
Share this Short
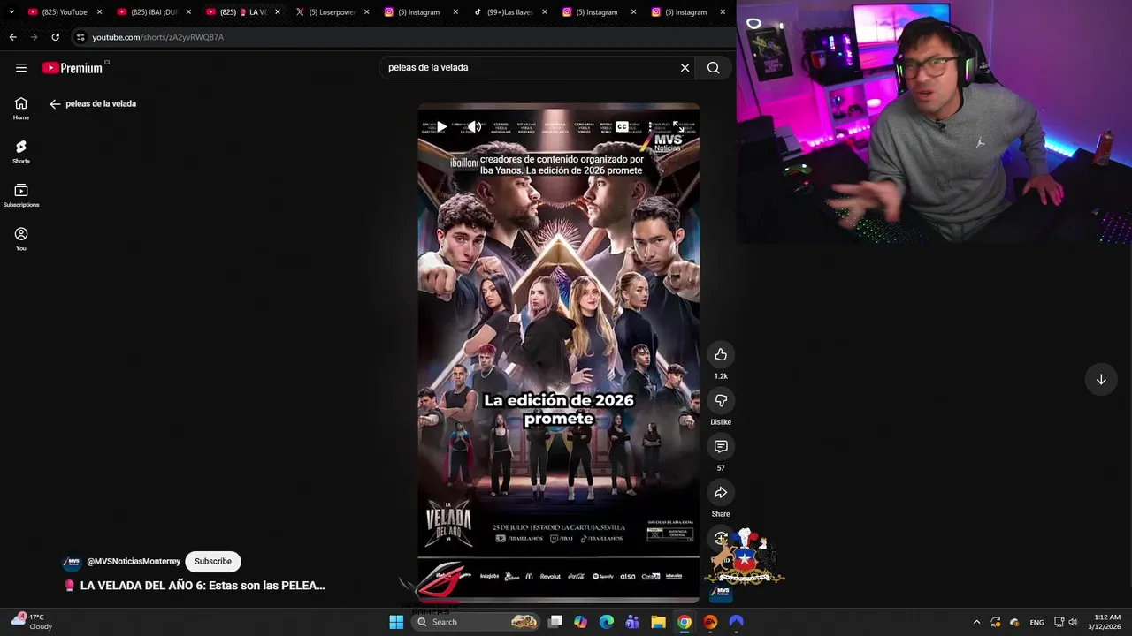click(721, 492)
